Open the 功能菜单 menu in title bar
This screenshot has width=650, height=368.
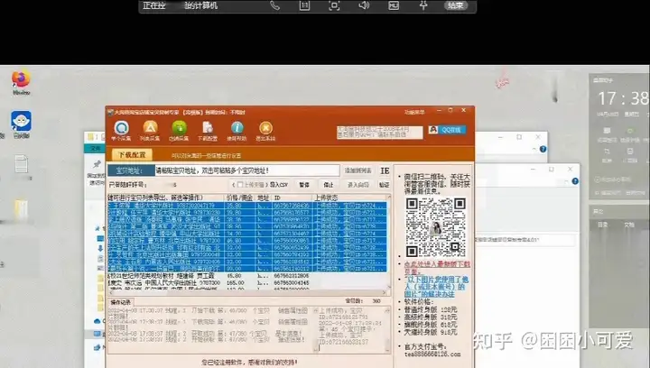pos(414,112)
